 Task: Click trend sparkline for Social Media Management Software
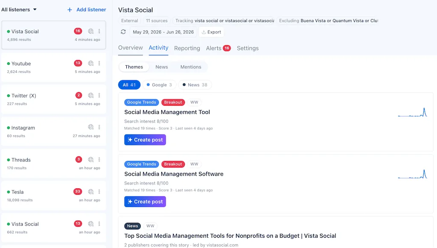413,174
